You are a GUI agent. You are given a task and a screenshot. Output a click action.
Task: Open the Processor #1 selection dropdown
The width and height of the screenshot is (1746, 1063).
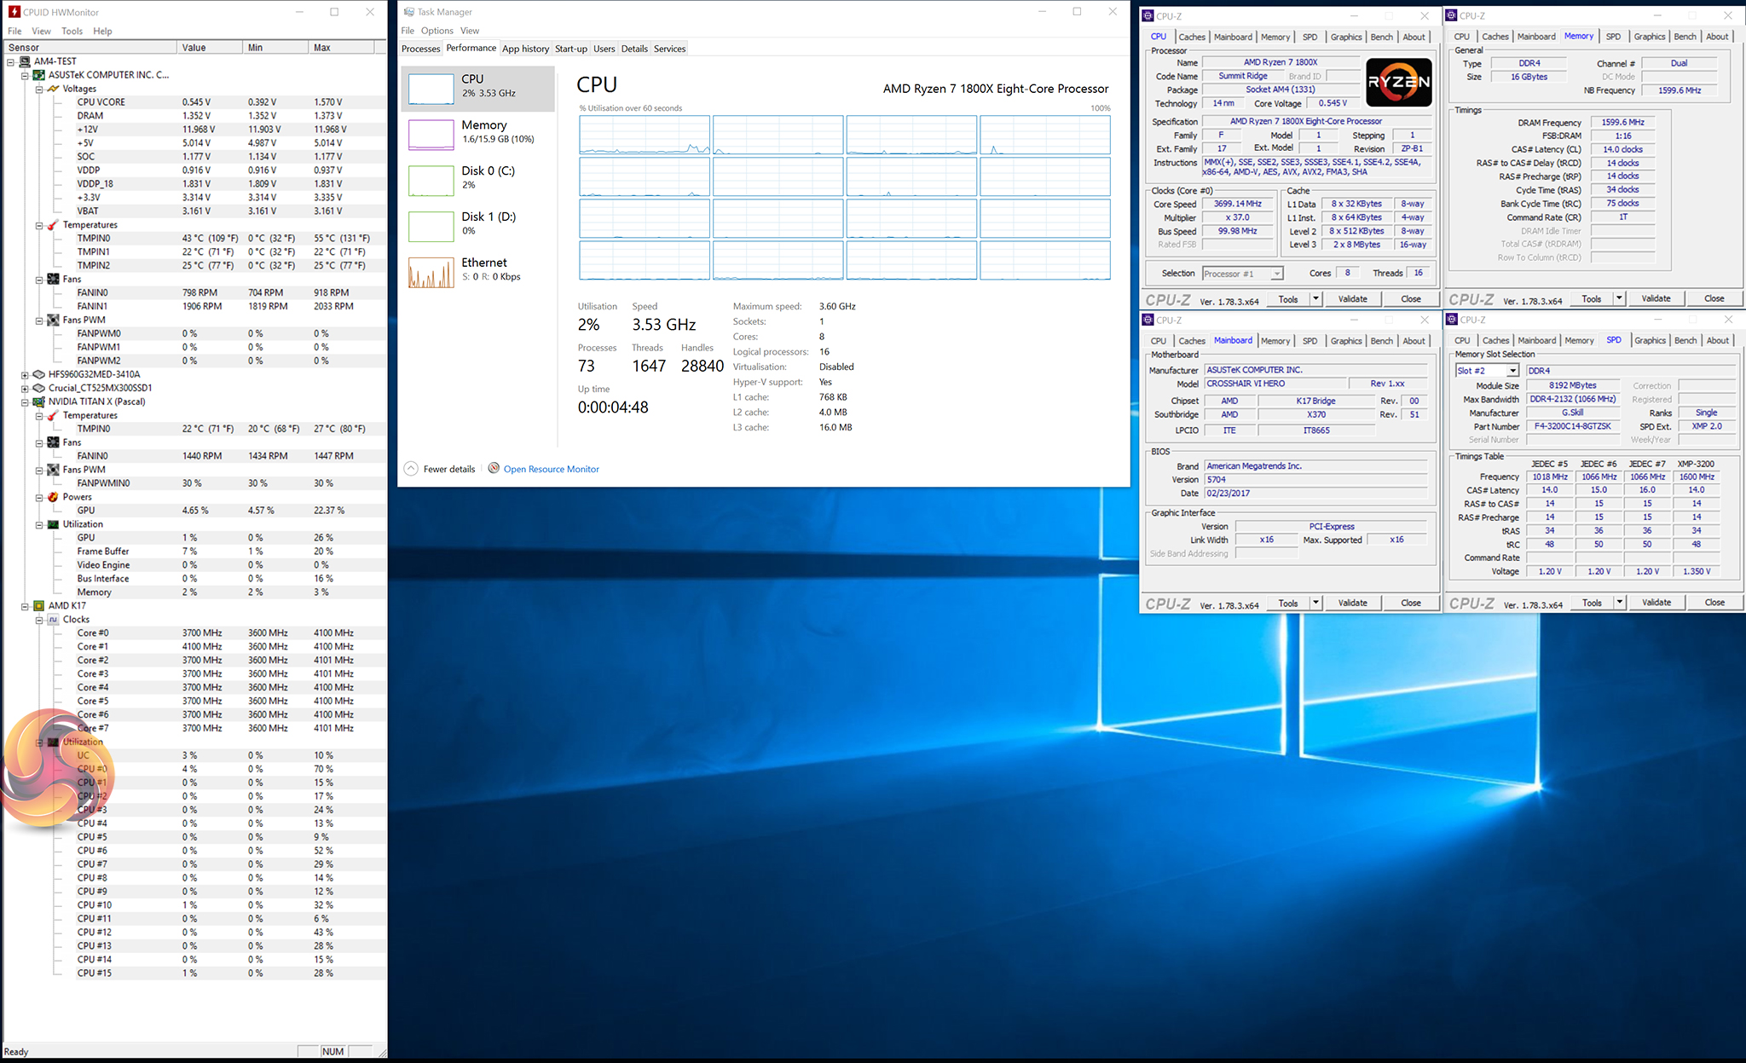tap(1276, 274)
